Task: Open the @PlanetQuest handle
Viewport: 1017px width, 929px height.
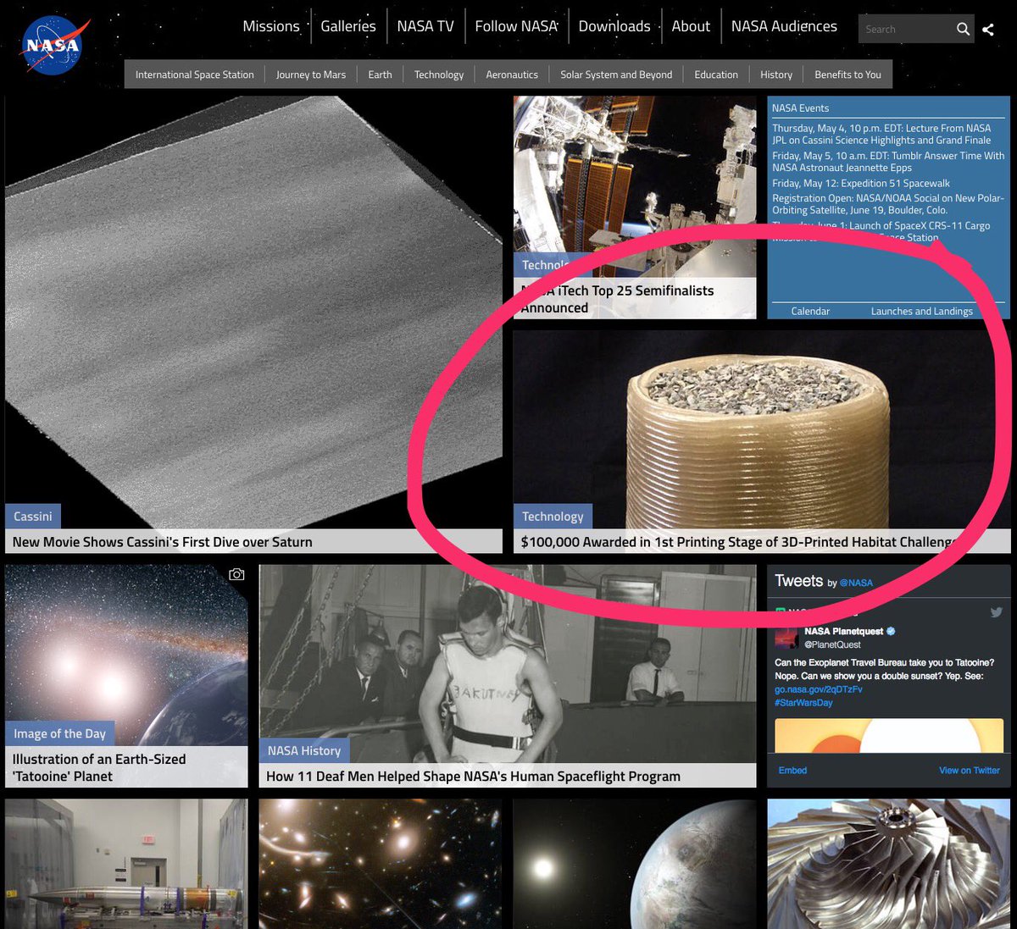Action: pyautogui.click(x=832, y=644)
